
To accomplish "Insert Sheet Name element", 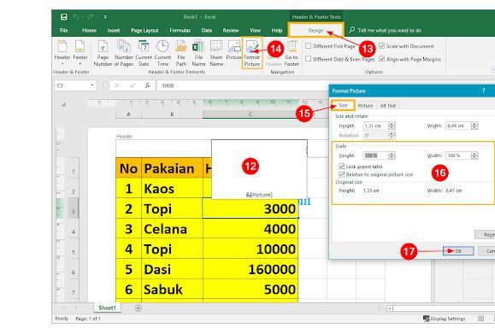I will (216, 53).
